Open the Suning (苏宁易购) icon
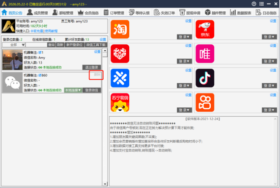Viewport: 280px width, 188px height. pyautogui.click(x=120, y=102)
